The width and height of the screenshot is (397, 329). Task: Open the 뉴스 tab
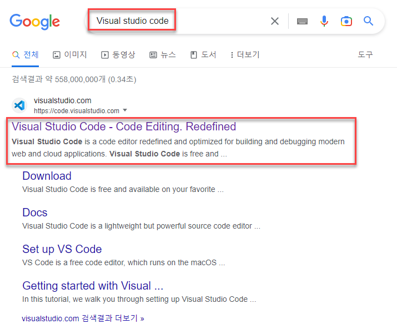point(163,55)
